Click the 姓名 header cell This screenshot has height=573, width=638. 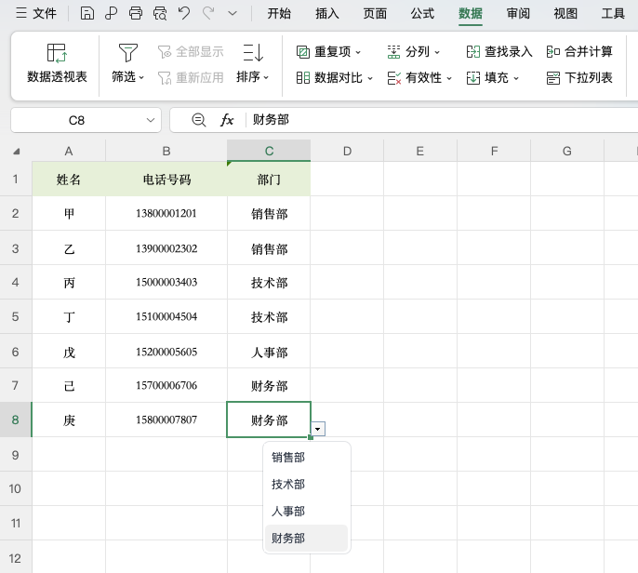[x=69, y=179]
